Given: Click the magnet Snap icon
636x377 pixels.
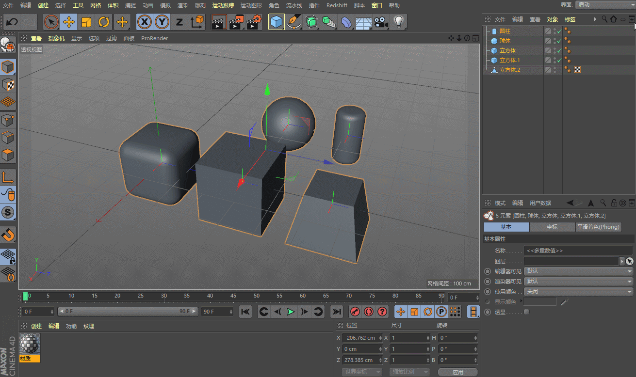Looking at the screenshot, I should pos(8,235).
